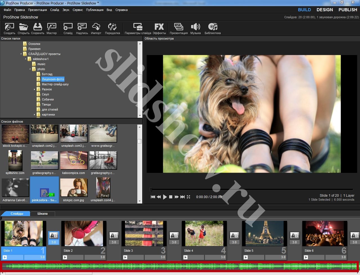
Task: Open Параметры слайда slide options
Action: click(138, 29)
